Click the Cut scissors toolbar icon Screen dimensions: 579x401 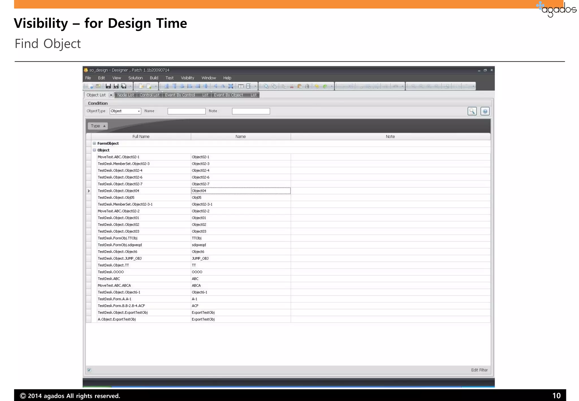[292, 86]
